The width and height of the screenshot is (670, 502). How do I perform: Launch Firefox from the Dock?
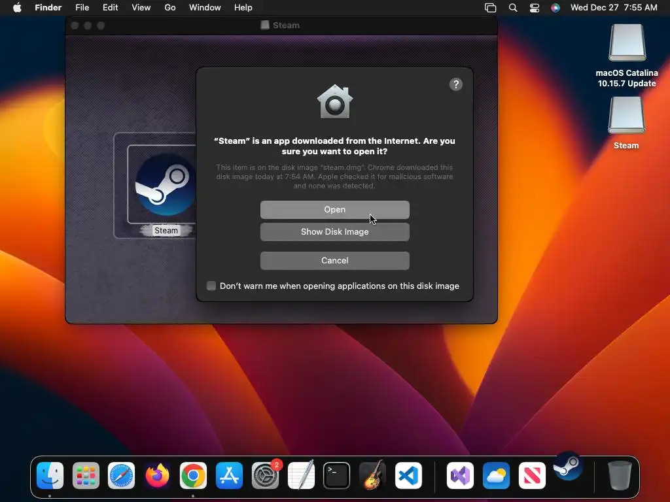click(157, 475)
